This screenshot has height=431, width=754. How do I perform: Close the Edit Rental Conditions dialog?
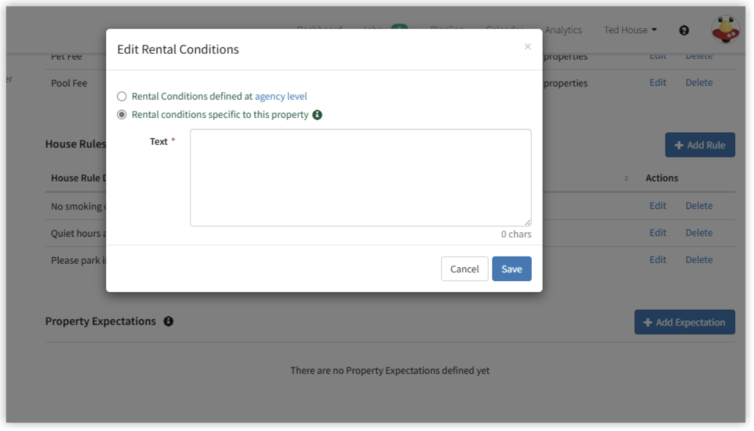pyautogui.click(x=527, y=46)
